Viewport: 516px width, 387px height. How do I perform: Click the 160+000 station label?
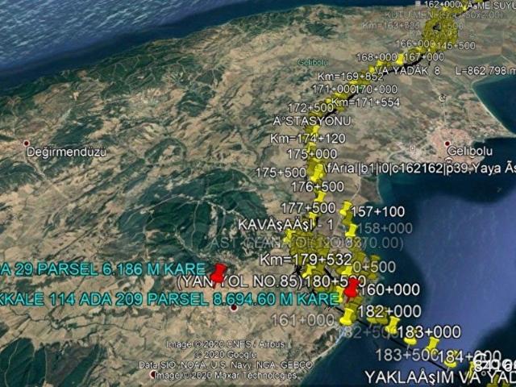(390, 289)
